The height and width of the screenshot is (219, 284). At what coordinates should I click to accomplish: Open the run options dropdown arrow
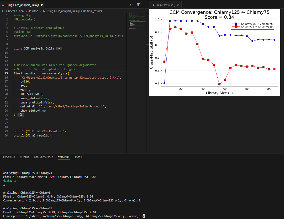point(134,5)
